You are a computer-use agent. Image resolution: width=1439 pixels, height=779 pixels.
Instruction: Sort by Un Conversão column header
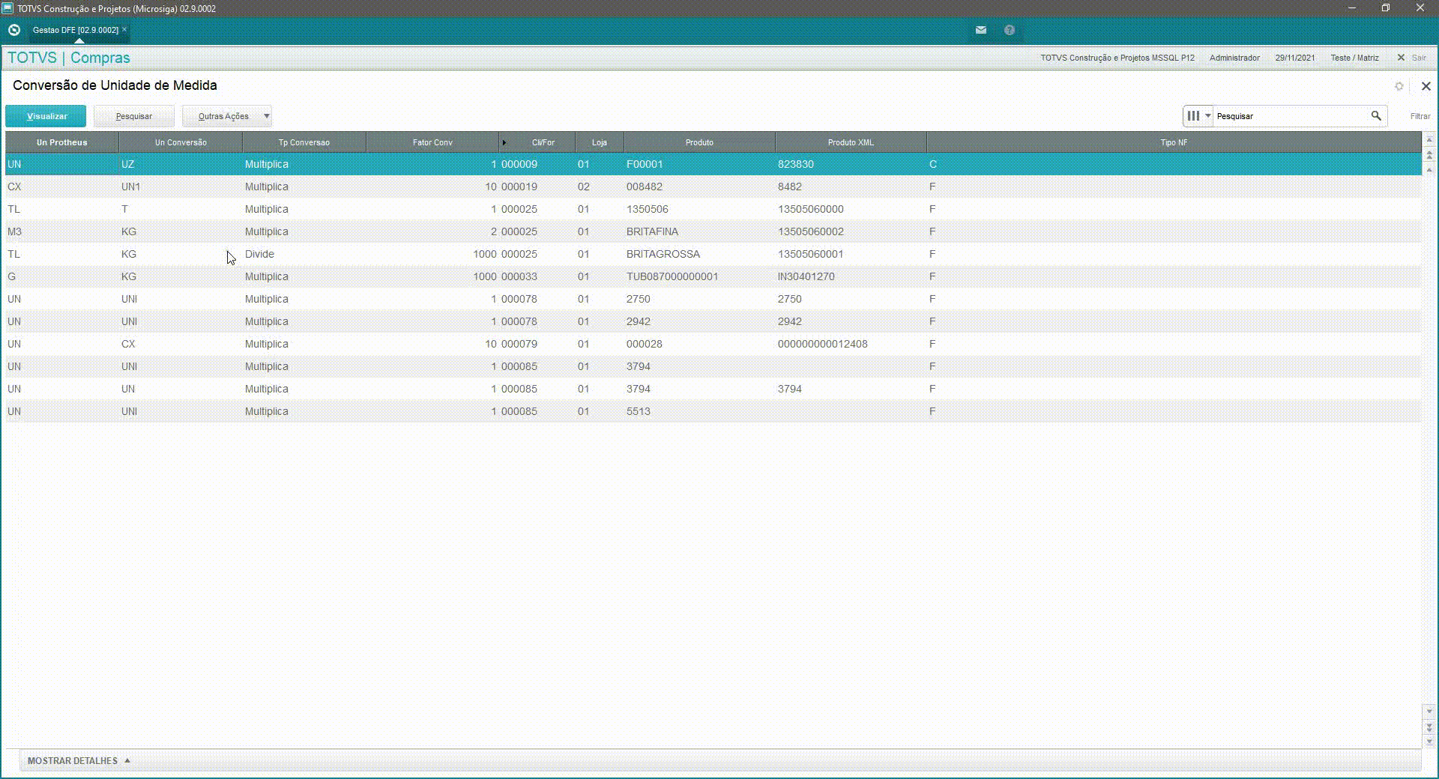(181, 142)
